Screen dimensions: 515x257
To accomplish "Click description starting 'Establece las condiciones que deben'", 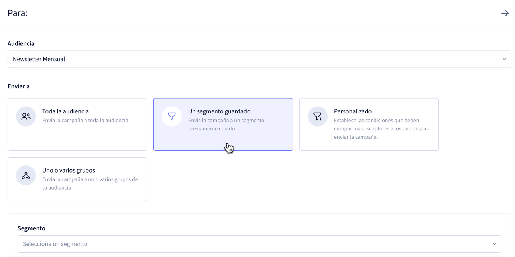I will [x=381, y=128].
